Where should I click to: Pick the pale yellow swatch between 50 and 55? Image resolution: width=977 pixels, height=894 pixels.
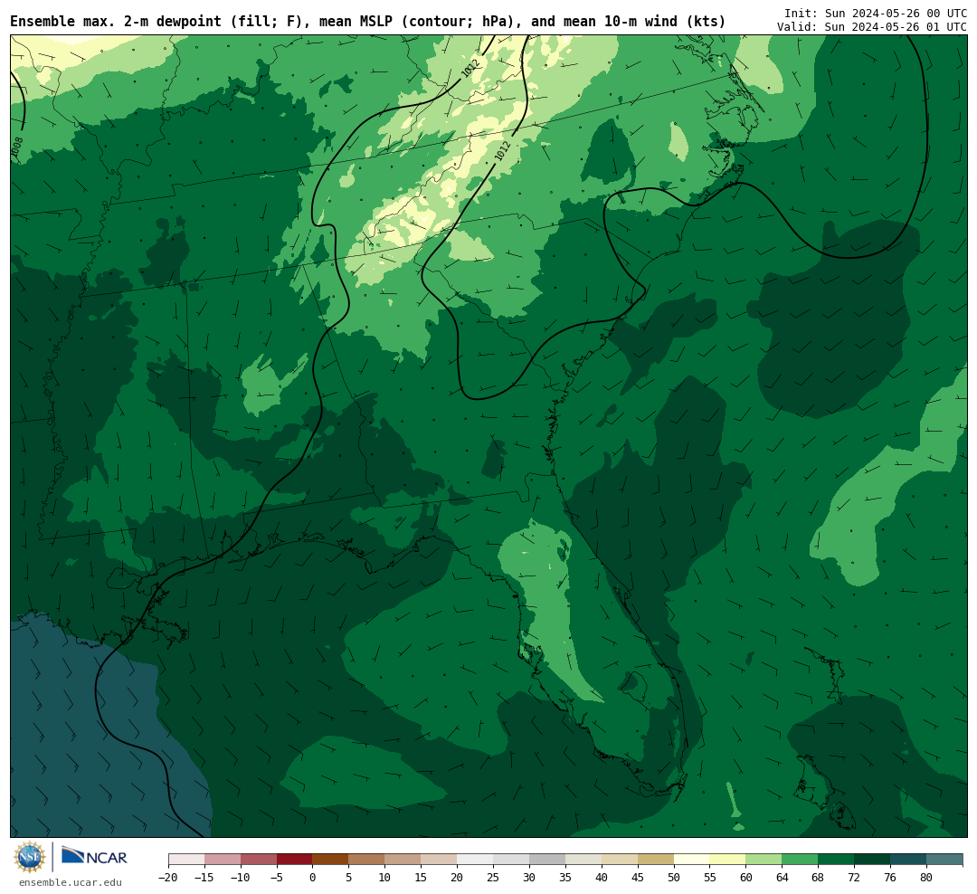pos(692,860)
